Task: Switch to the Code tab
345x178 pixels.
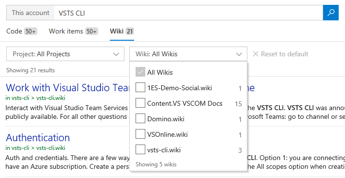Action: 21,32
